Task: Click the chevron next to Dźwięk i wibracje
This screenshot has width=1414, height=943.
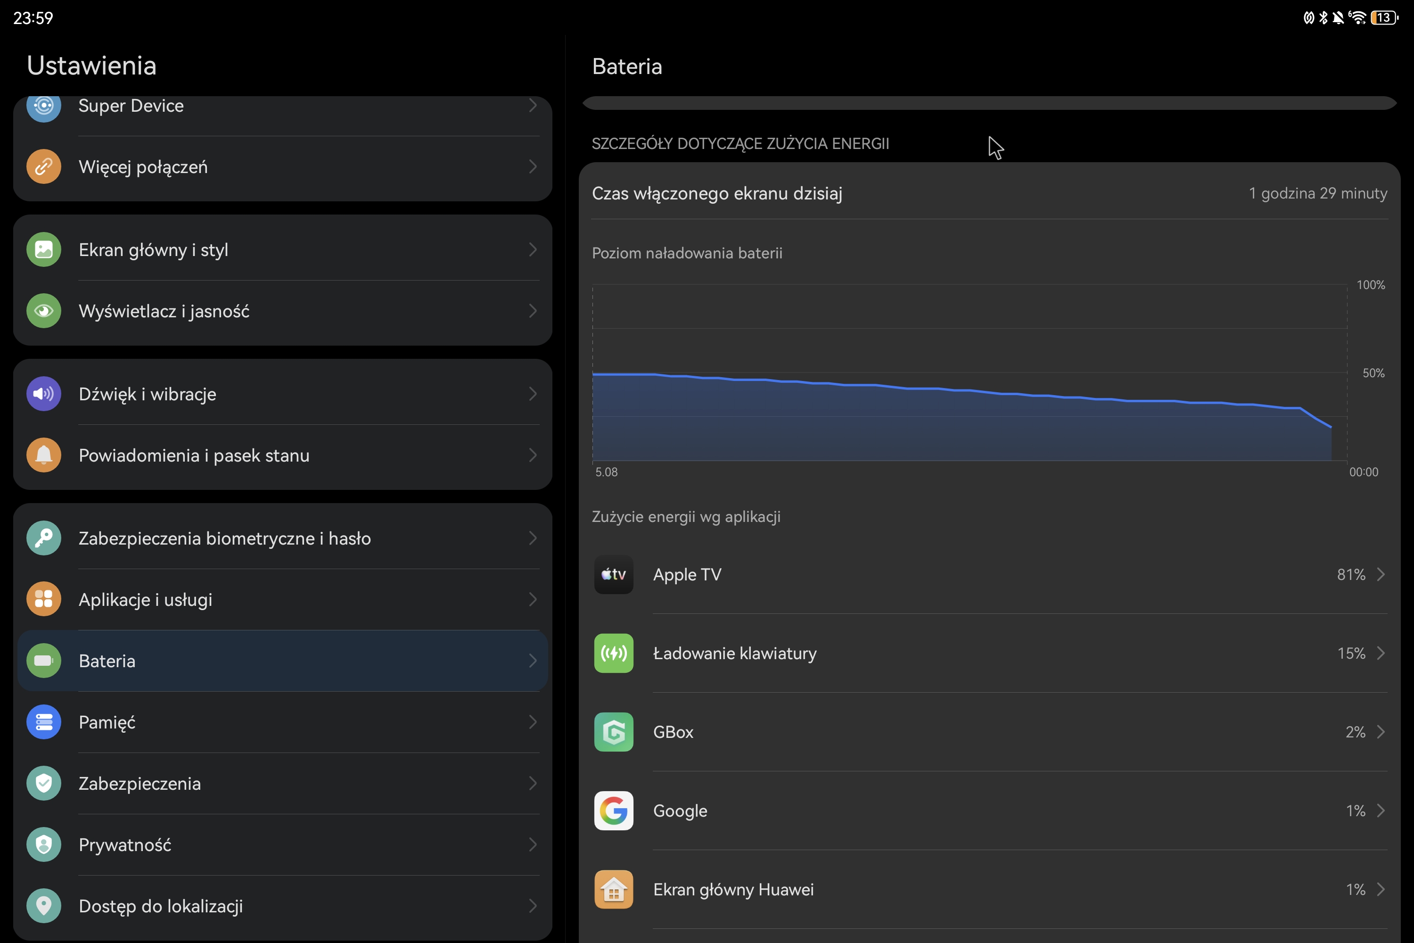Action: 533,394
